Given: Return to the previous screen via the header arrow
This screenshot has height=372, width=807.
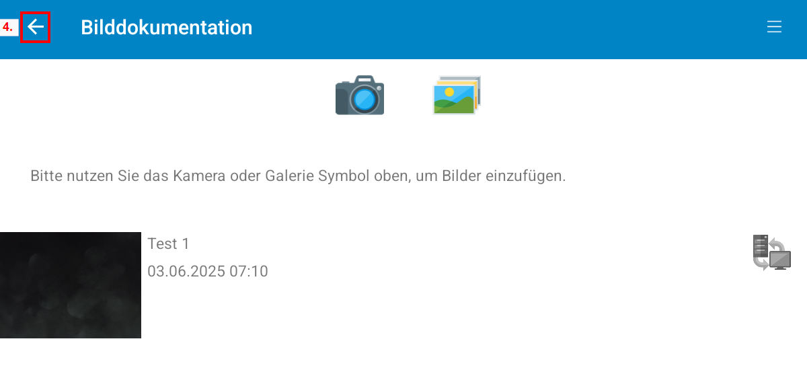Looking at the screenshot, I should 36,28.
